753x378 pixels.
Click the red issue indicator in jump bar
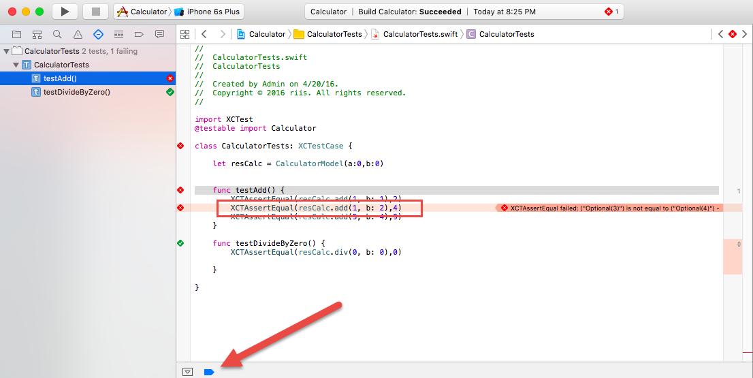pos(733,34)
